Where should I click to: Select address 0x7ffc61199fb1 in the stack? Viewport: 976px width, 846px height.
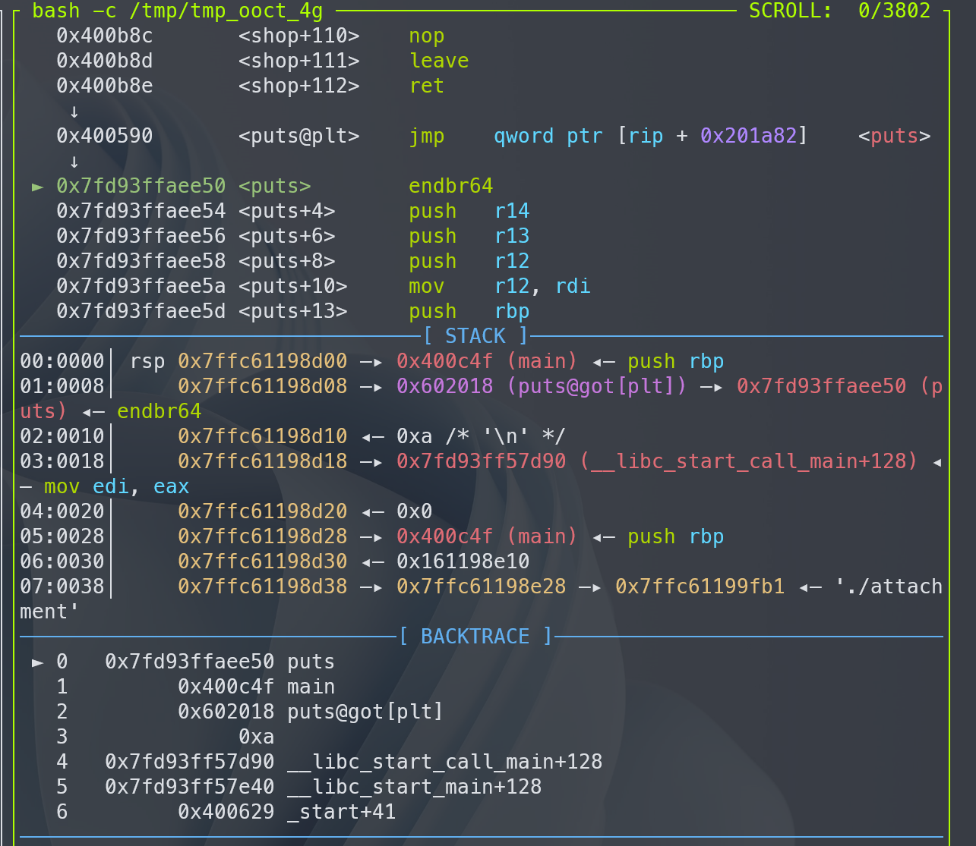tap(700, 587)
